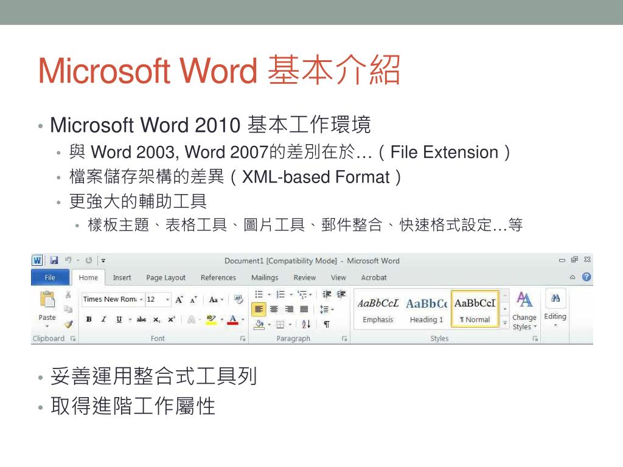Click the Shading paint bucket
The width and height of the screenshot is (623, 467).
pyautogui.click(x=259, y=324)
